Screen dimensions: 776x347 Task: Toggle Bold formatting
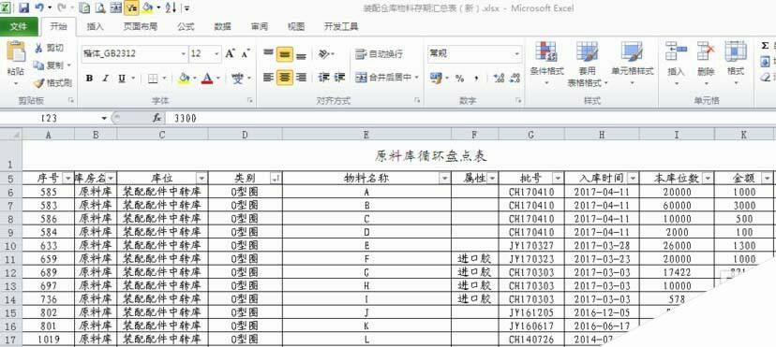(89, 79)
